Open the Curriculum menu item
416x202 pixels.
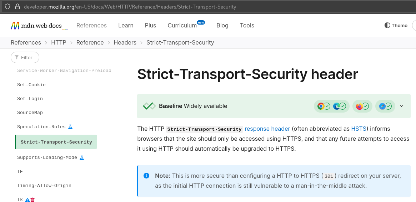pyautogui.click(x=182, y=25)
